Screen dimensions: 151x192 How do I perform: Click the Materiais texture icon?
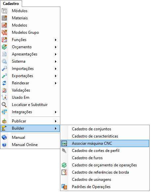4,18
